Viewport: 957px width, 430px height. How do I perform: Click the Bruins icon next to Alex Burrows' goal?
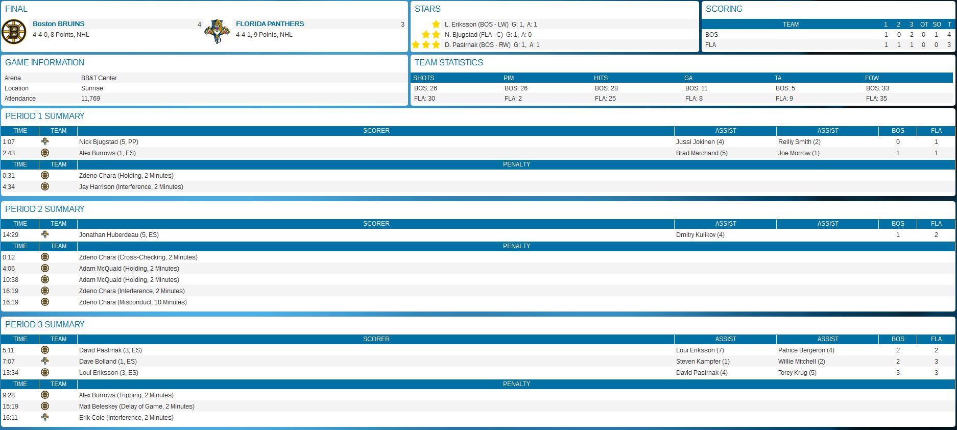coord(45,153)
